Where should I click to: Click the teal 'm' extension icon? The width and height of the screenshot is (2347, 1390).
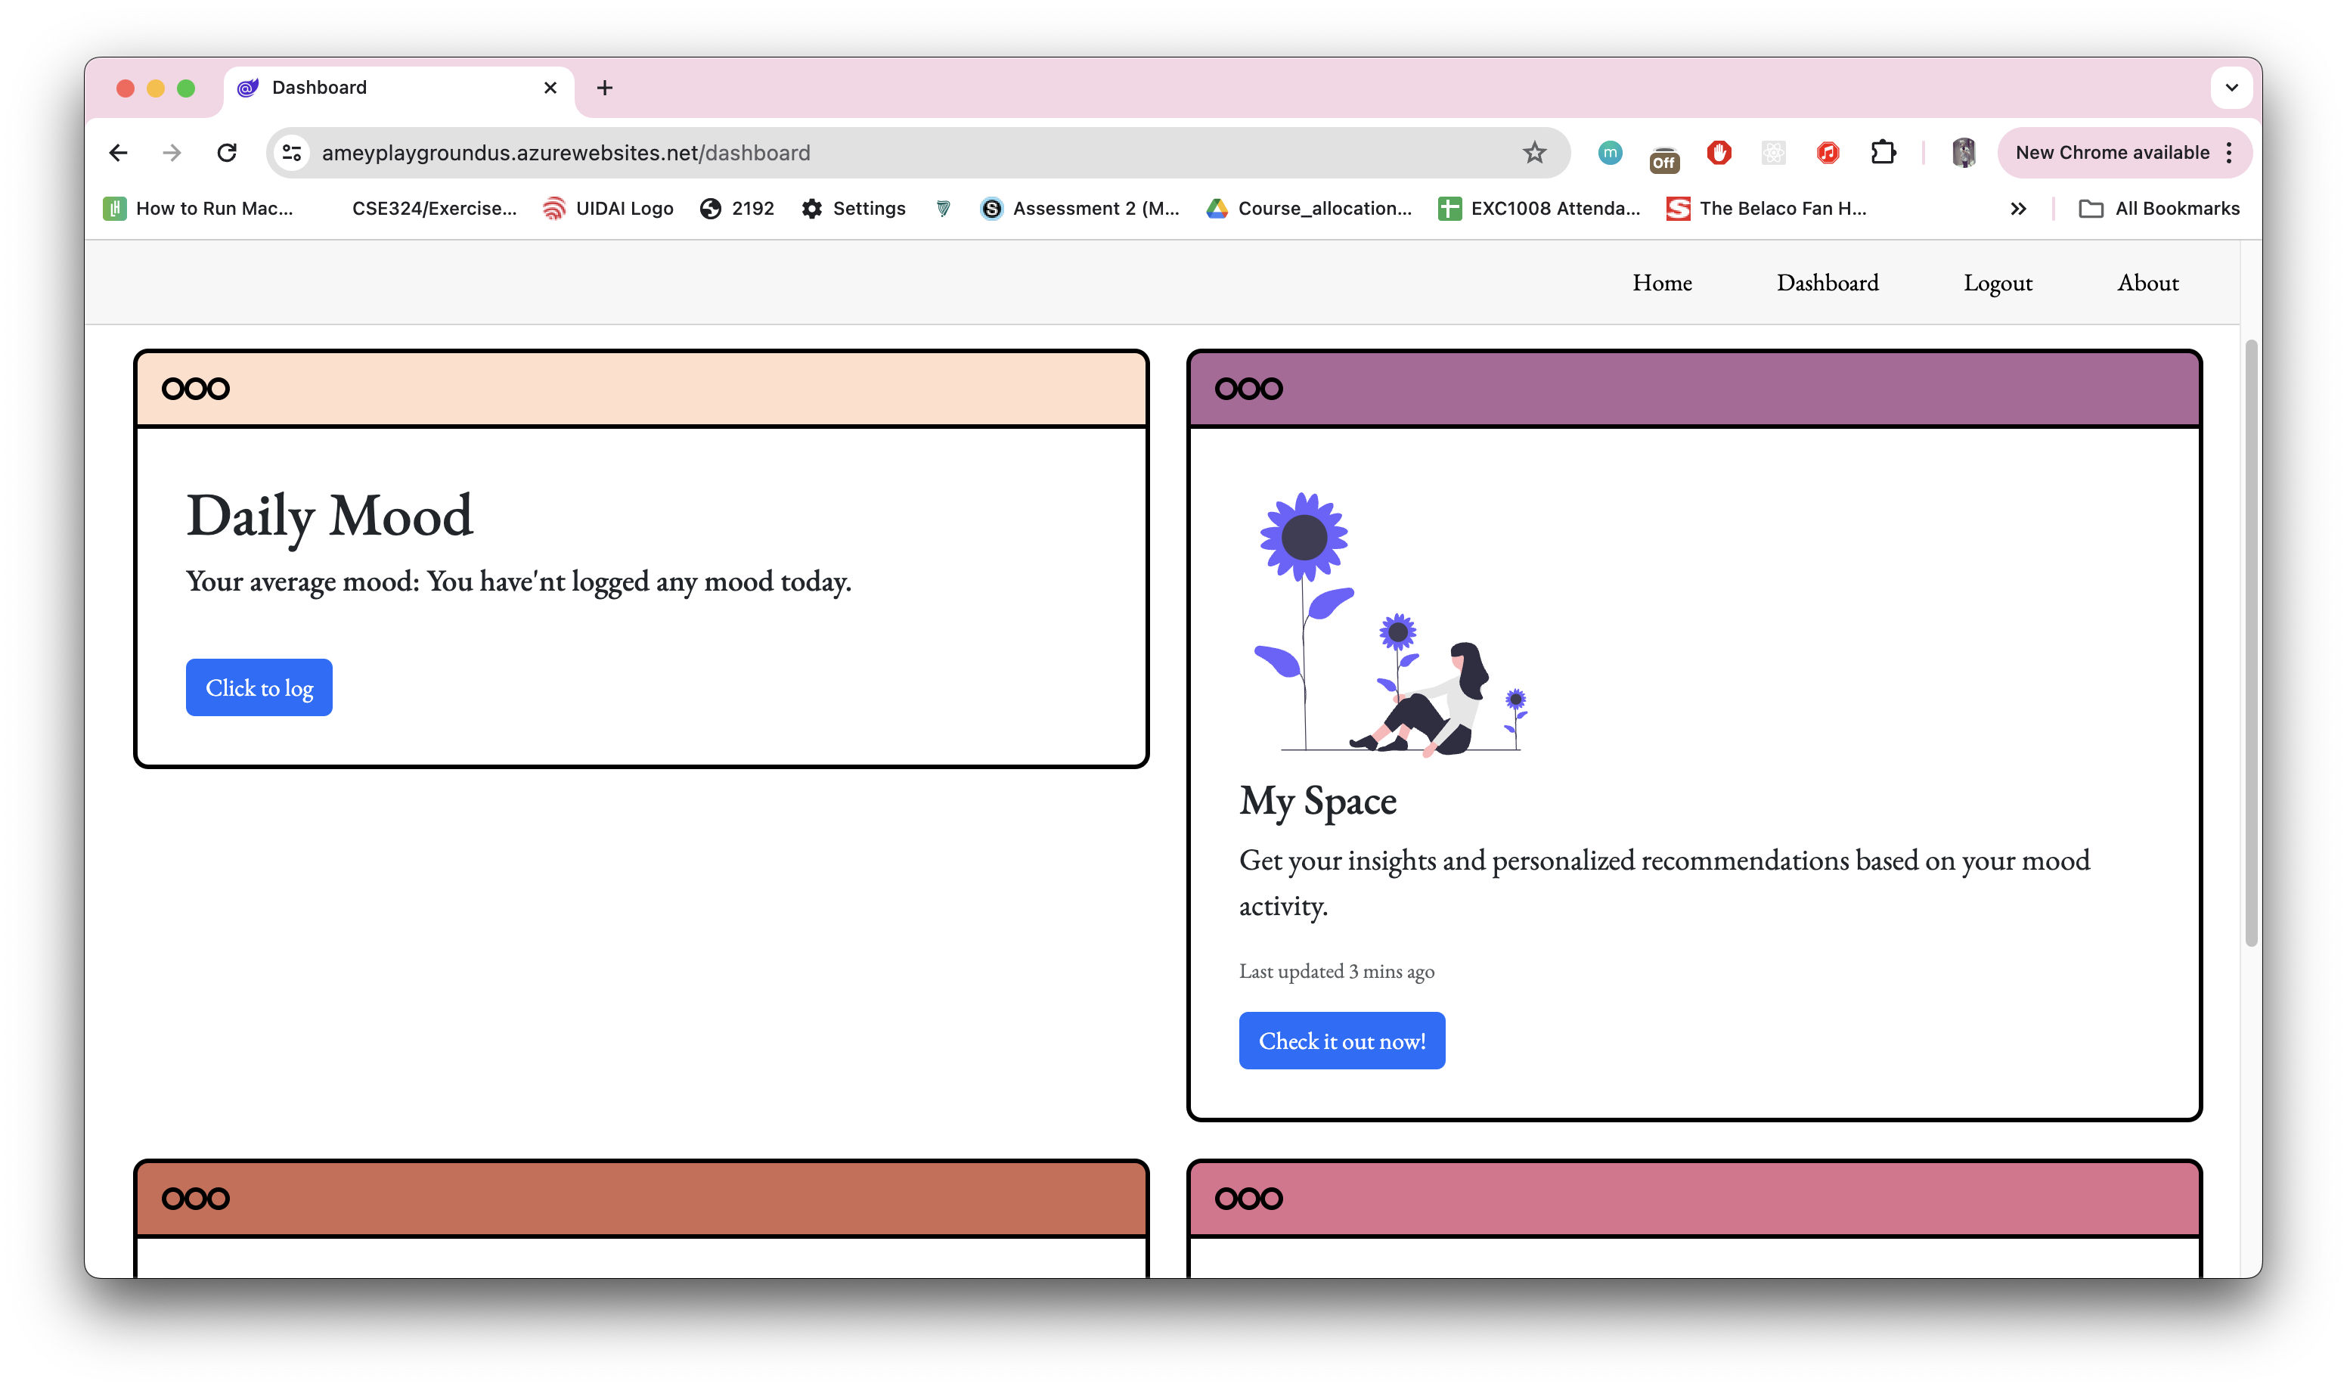pyautogui.click(x=1609, y=153)
